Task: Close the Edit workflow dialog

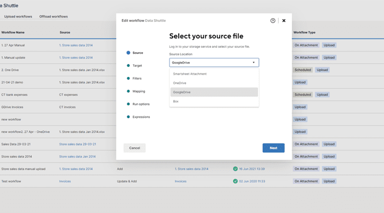Action: point(284,21)
